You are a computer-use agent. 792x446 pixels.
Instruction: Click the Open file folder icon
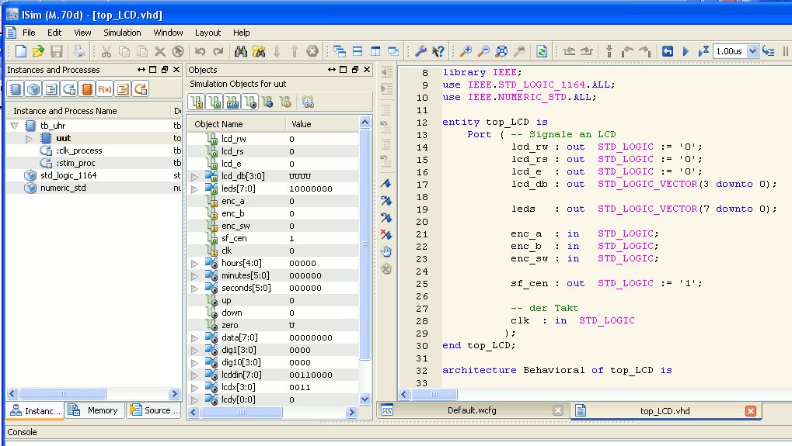pyautogui.click(x=38, y=51)
